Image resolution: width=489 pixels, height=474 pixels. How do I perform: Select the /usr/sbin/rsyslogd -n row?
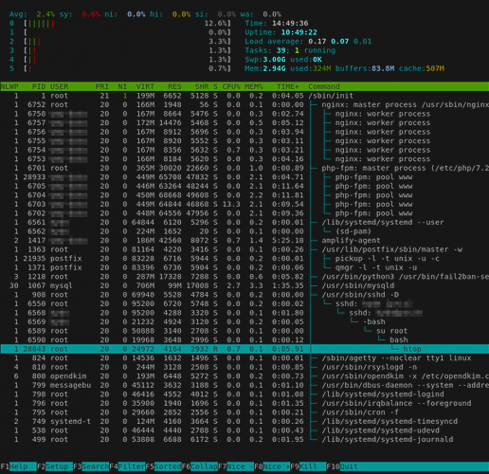point(244,367)
